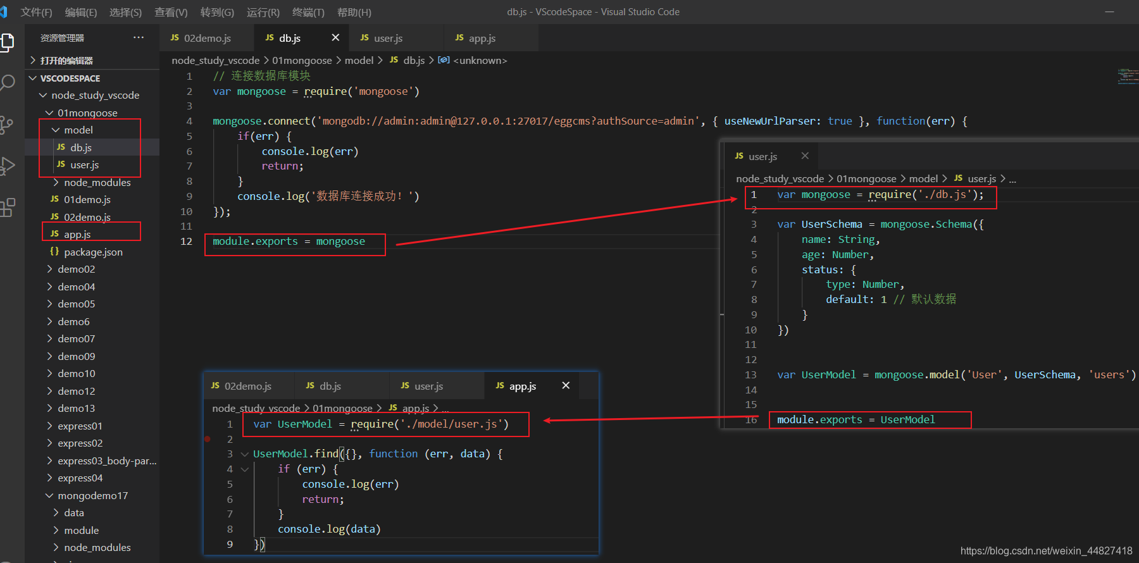The width and height of the screenshot is (1139, 563).
Task: Open the 编辑(E) menu
Action: [x=81, y=12]
